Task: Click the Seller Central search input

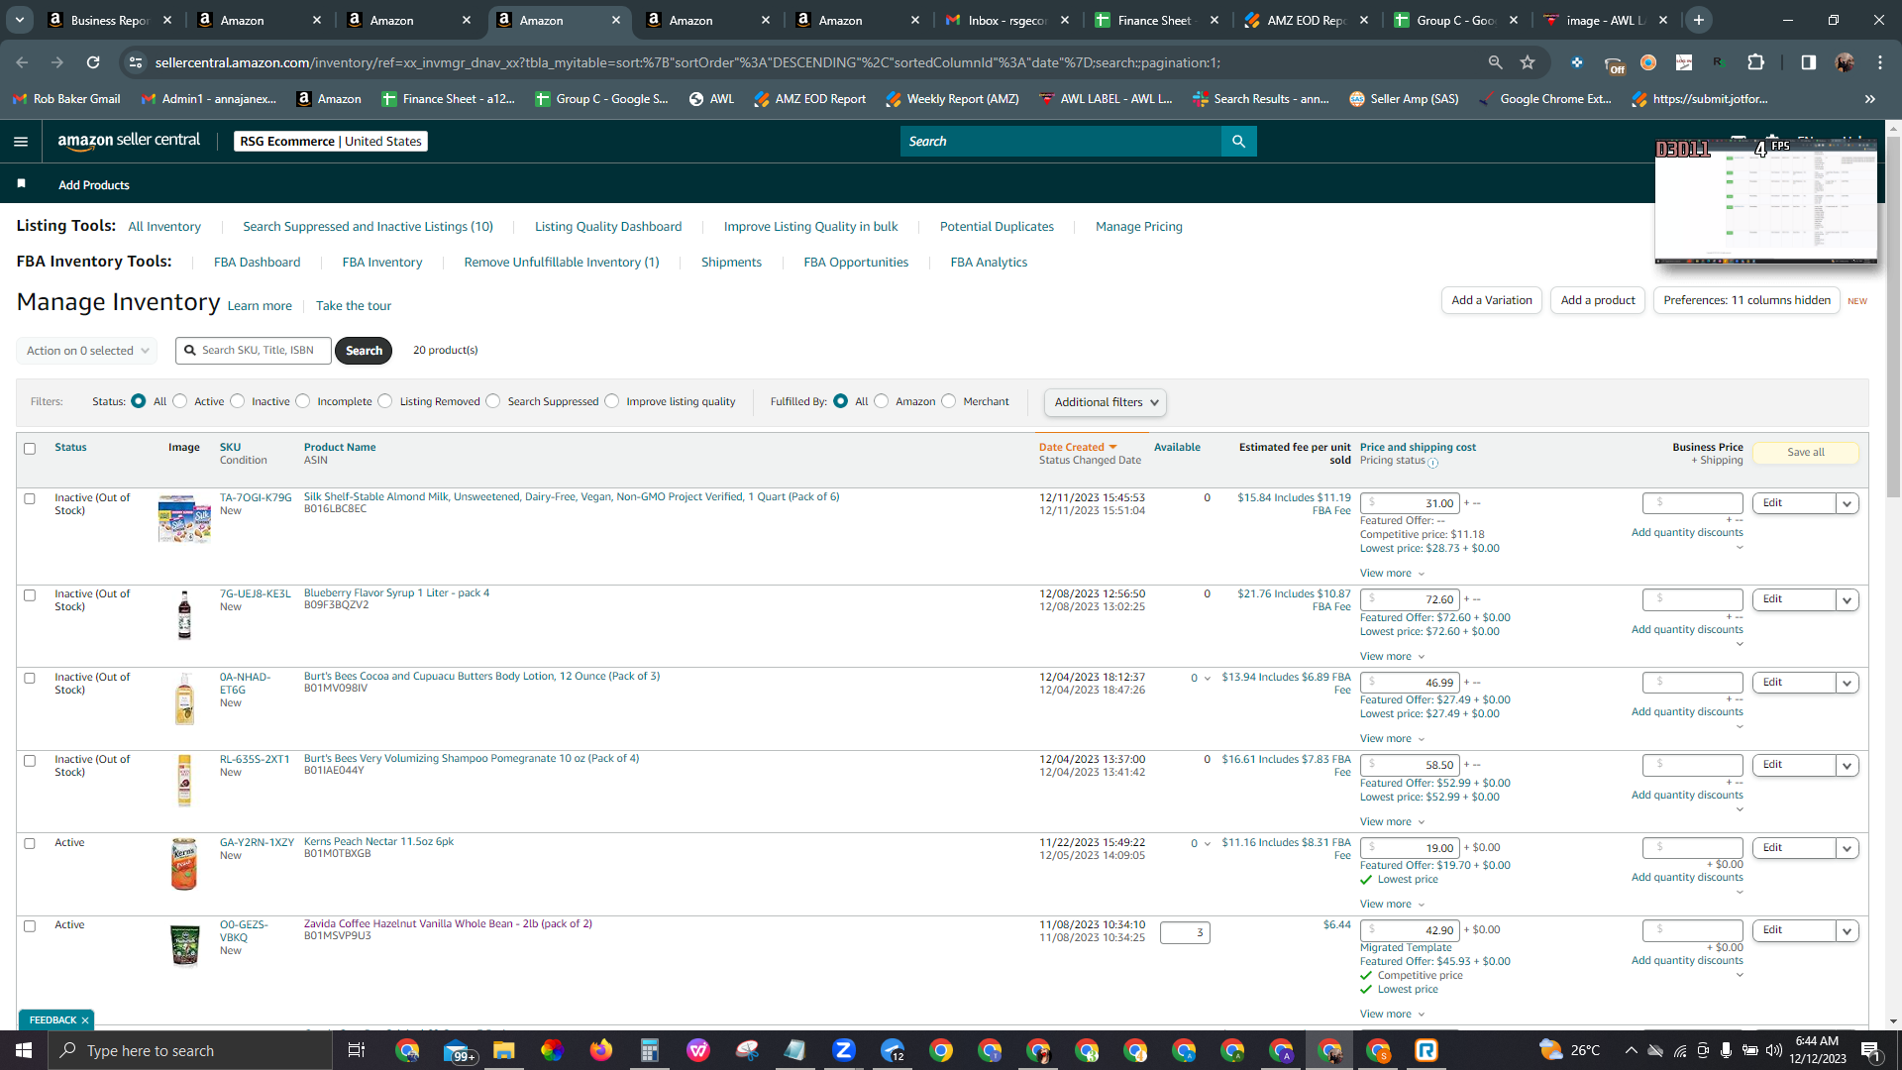Action: click(x=1061, y=142)
